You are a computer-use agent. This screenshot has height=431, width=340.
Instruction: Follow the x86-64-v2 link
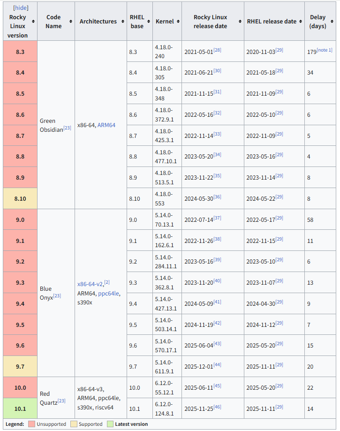click(90, 284)
